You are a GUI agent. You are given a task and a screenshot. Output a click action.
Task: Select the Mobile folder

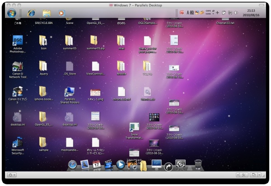(x=121, y=66)
